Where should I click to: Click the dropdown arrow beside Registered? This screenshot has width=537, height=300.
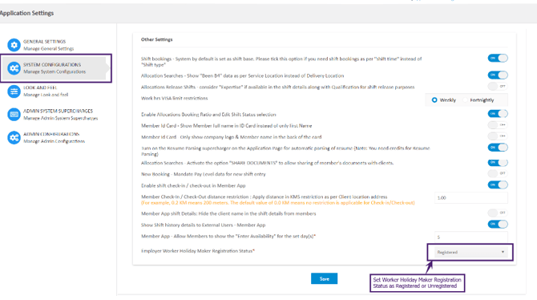(503, 252)
